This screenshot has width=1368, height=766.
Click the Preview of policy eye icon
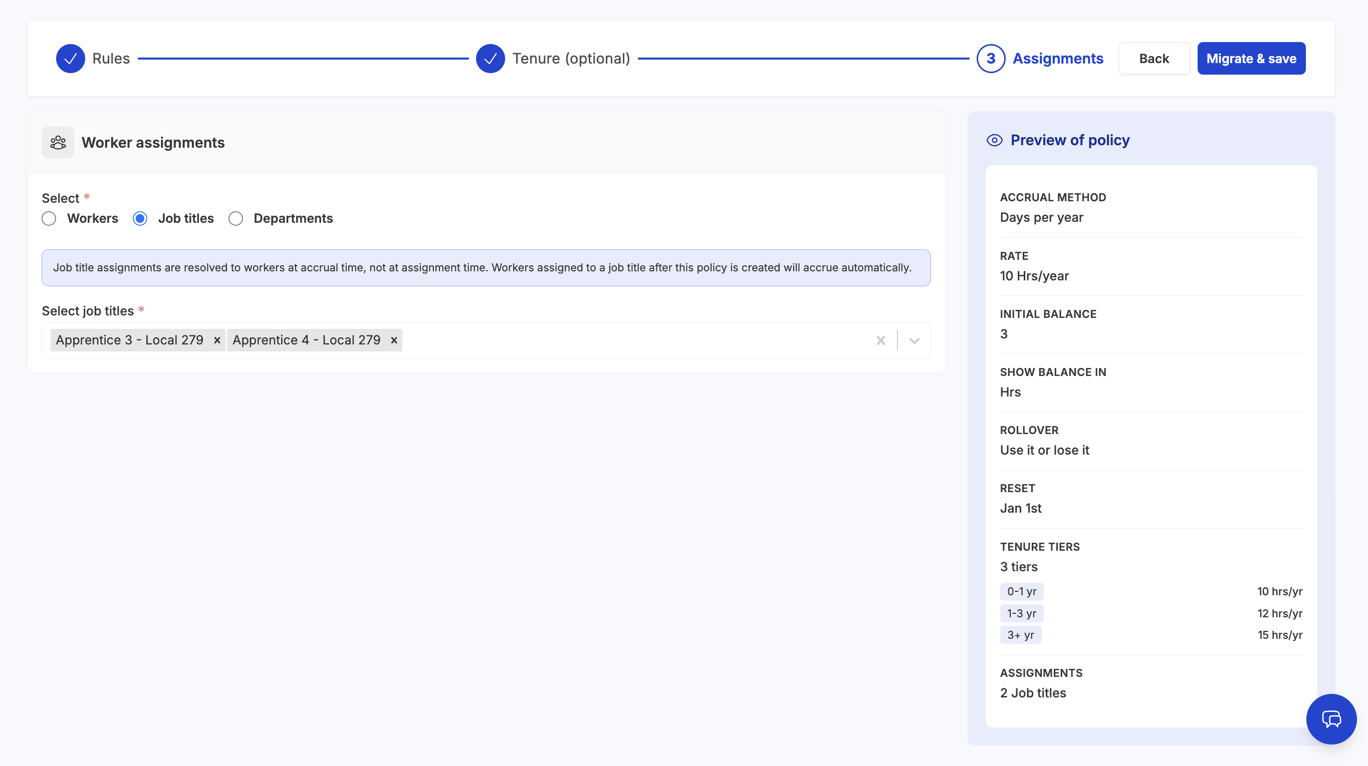click(994, 140)
